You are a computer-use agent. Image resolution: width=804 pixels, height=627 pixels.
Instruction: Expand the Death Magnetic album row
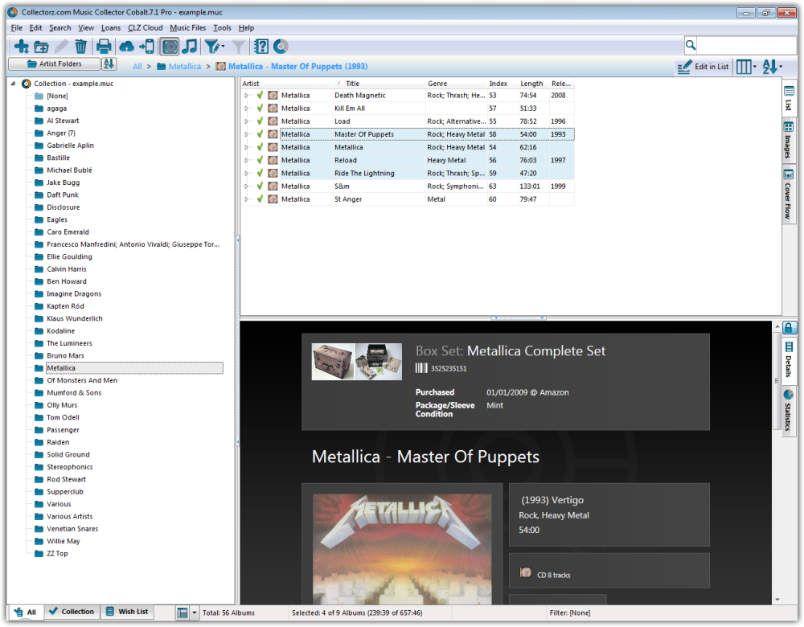[x=247, y=96]
